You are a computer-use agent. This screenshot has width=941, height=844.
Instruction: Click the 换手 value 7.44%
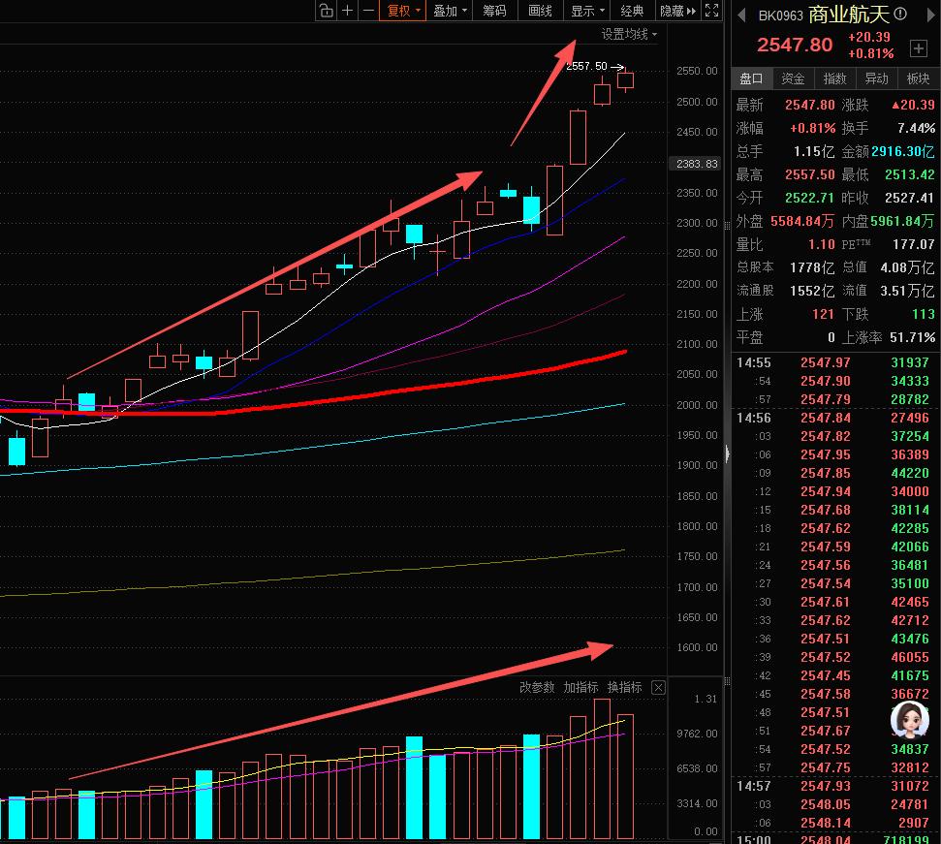pyautogui.click(x=916, y=128)
